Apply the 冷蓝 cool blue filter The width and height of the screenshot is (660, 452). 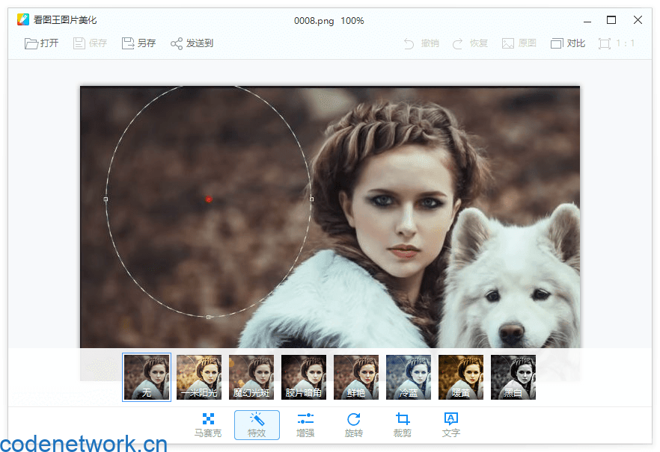[408, 377]
